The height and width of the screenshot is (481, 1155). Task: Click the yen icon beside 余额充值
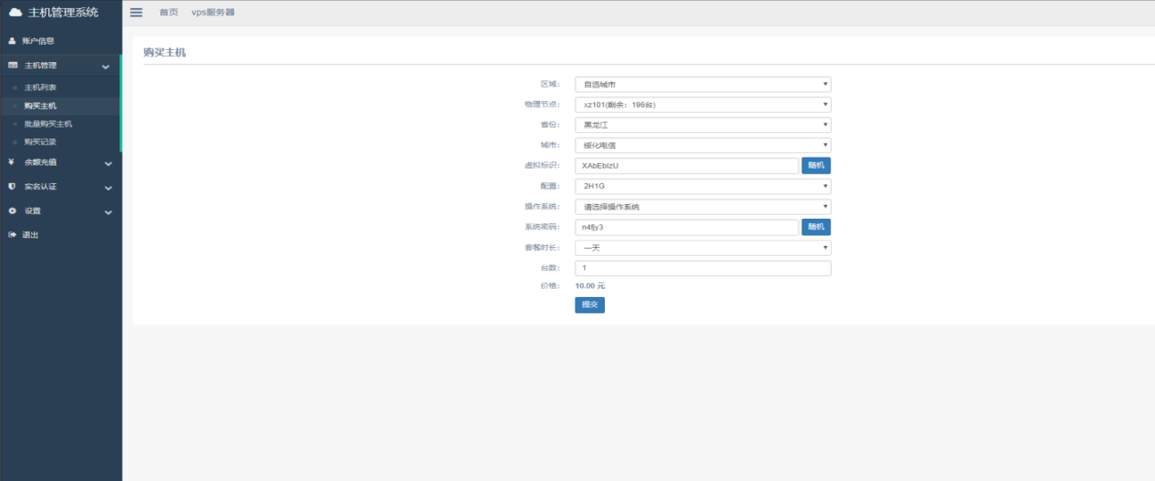[12, 162]
